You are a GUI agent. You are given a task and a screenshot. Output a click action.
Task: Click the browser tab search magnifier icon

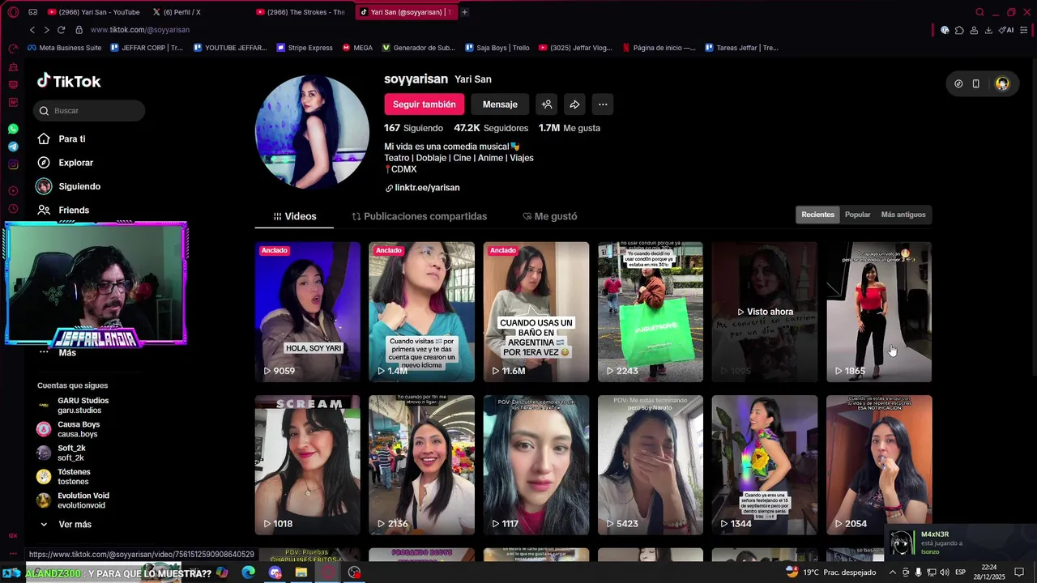979,12
